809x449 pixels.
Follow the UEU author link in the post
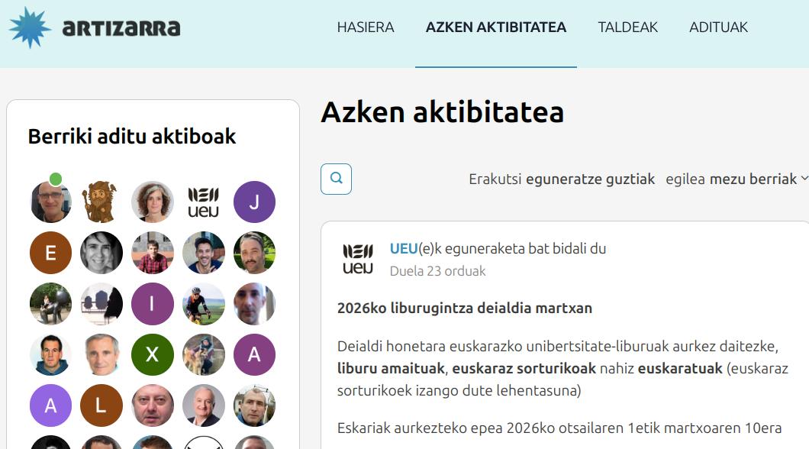404,249
